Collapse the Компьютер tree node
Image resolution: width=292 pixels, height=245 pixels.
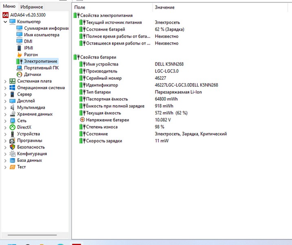click(5, 22)
